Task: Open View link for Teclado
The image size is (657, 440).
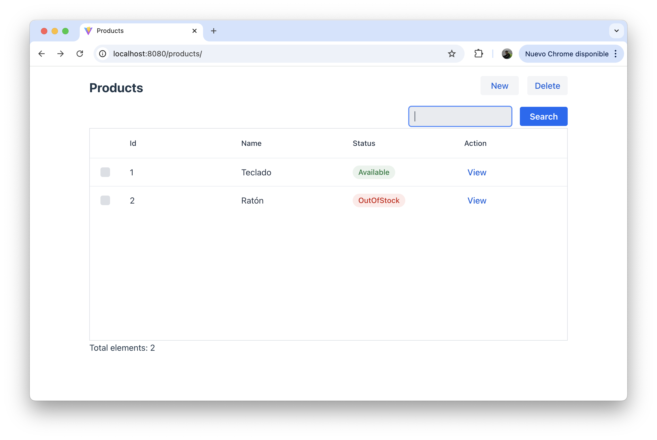Action: (x=477, y=172)
